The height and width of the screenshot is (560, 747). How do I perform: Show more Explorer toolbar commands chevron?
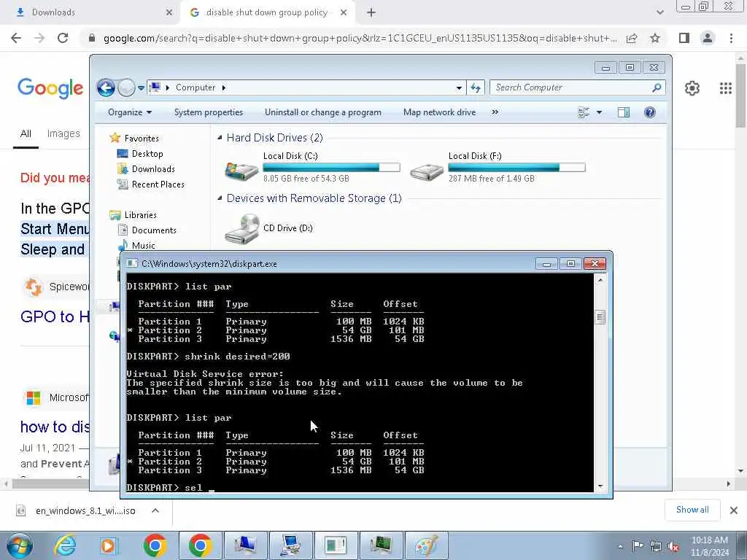495,112
